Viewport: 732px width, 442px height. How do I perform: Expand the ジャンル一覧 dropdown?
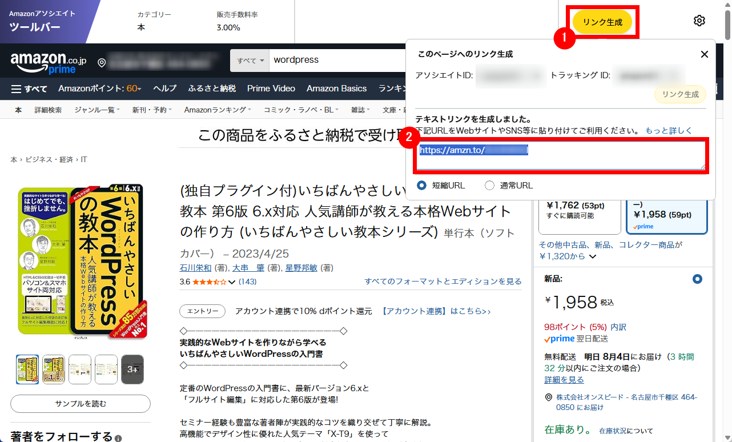[97, 110]
